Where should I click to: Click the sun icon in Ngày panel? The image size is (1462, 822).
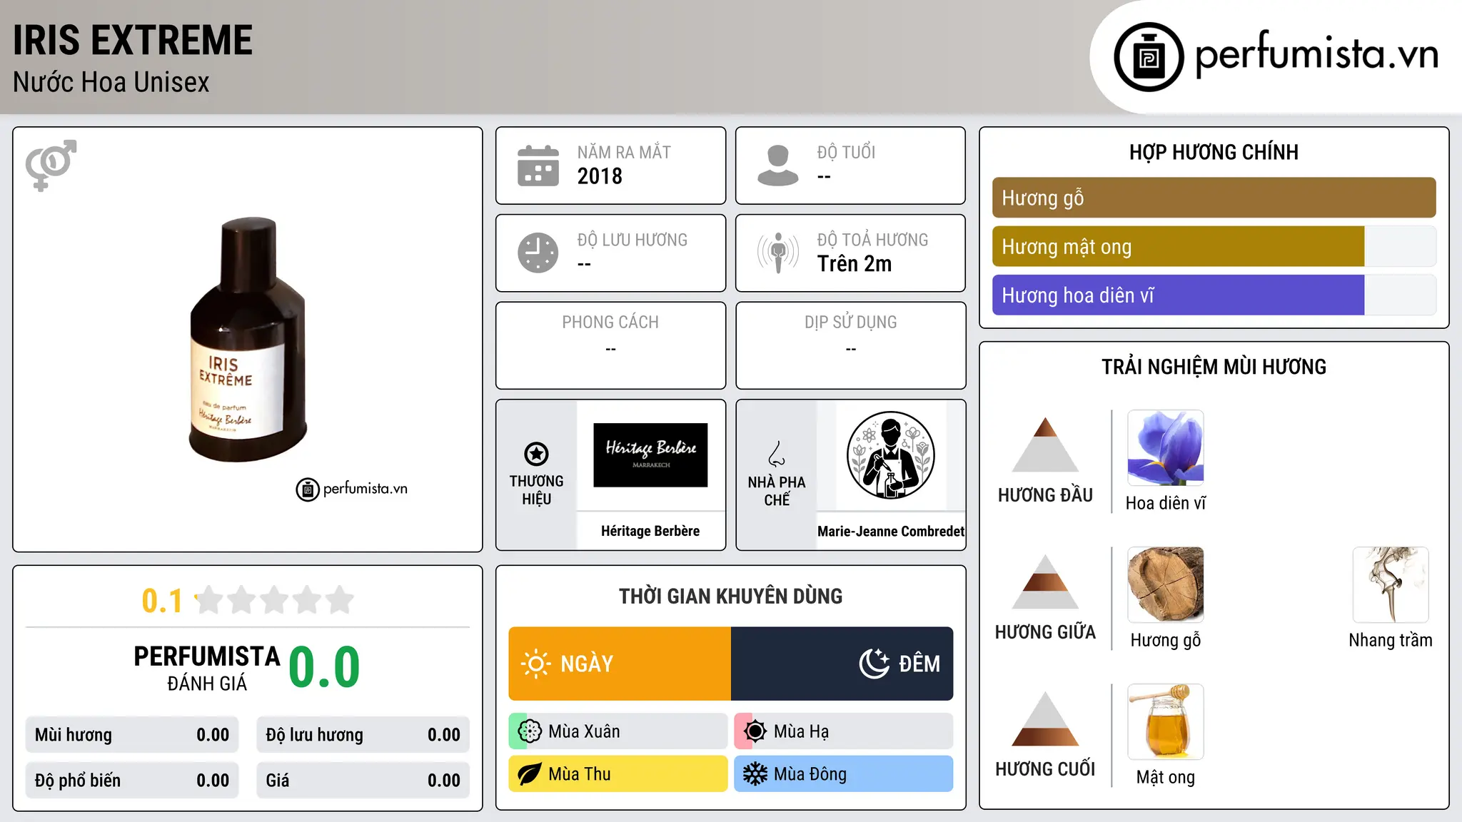pos(536,664)
